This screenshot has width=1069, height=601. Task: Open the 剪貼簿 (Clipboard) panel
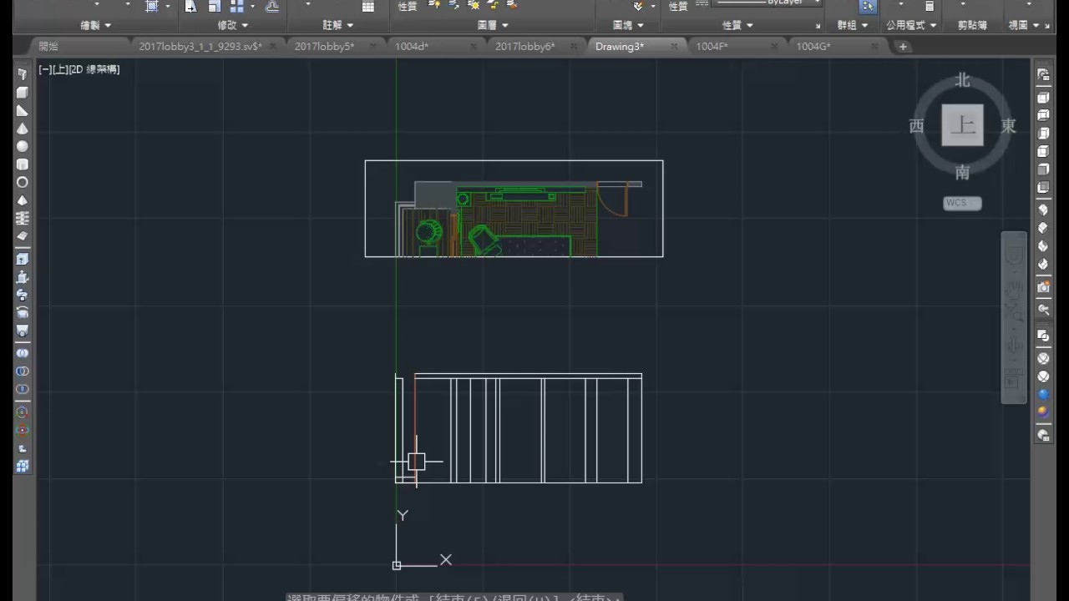click(x=972, y=26)
